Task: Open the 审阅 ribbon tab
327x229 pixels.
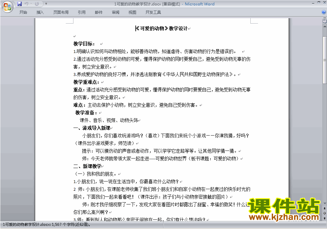Action: [116, 12]
